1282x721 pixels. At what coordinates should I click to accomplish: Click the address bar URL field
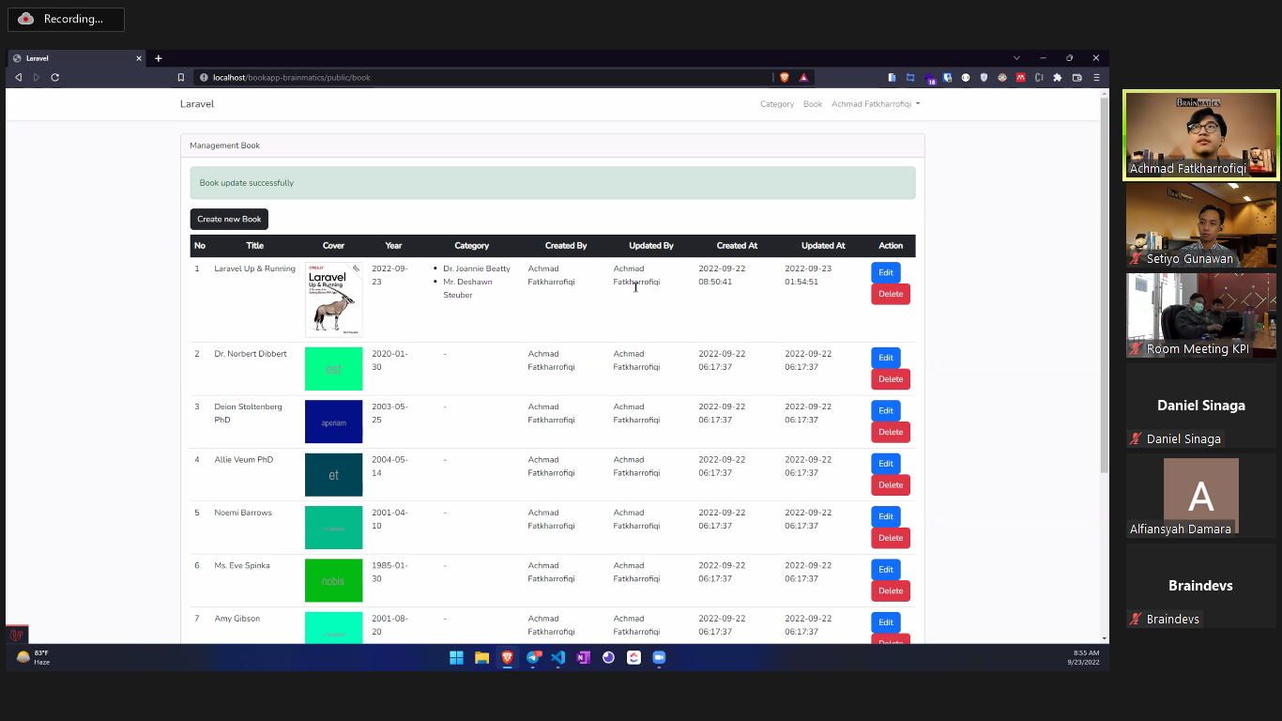tap(469, 77)
